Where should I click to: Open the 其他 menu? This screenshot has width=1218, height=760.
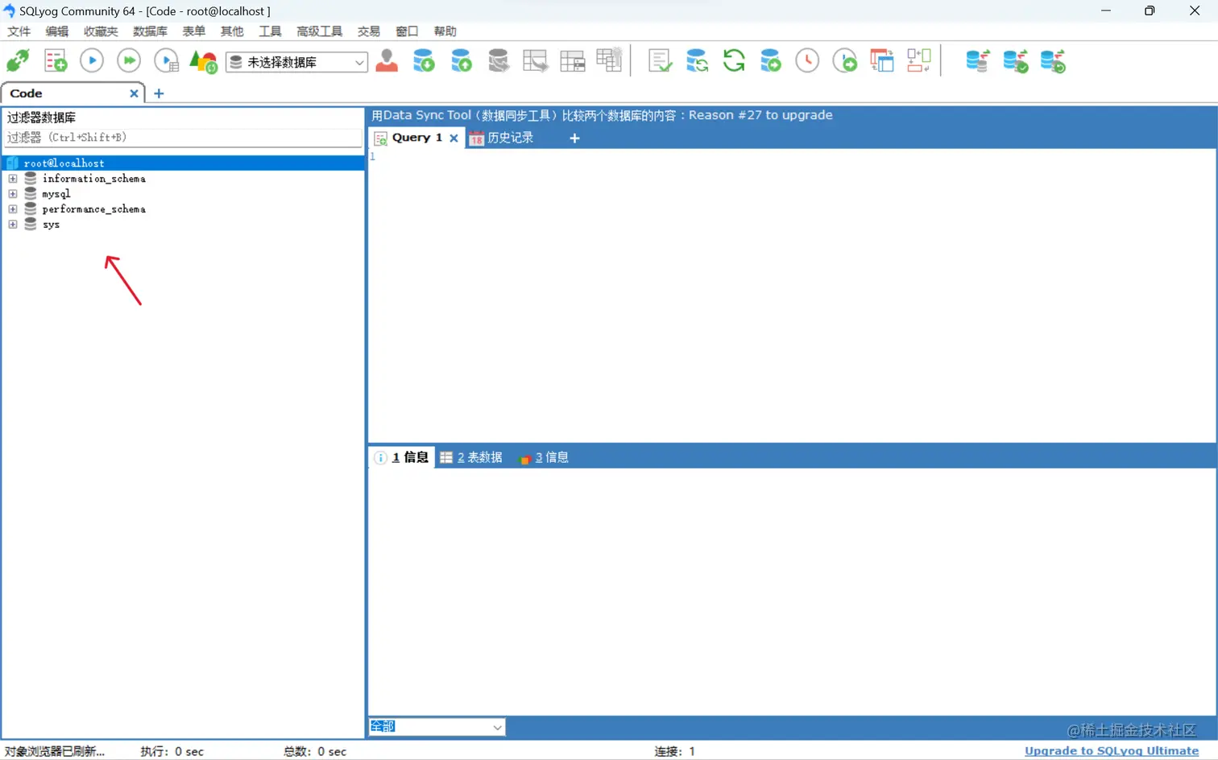[232, 31]
